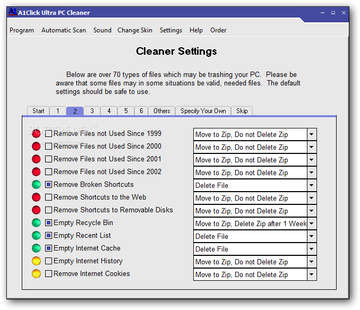Open the Sound menu
The width and height of the screenshot is (360, 310).
[102, 30]
